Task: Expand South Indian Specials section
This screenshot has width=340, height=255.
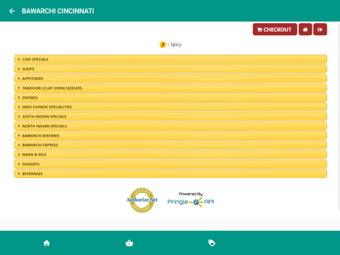Action: tap(171, 116)
